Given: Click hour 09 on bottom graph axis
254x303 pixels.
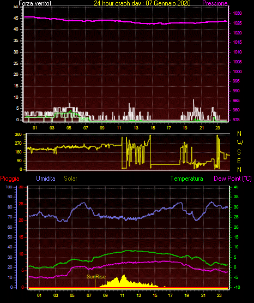Looking at the screenshot, I should (105, 295).
